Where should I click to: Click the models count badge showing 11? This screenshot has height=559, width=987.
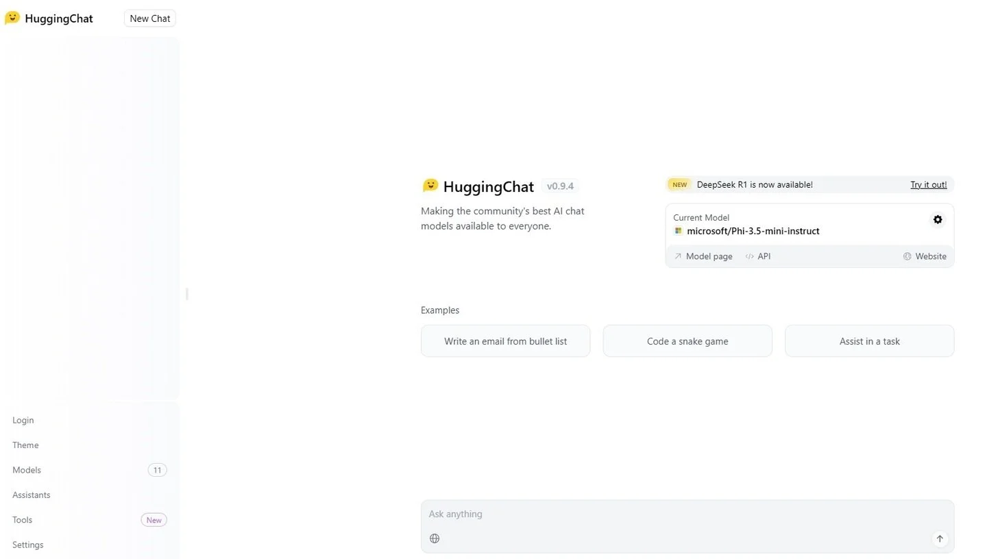pyautogui.click(x=157, y=470)
